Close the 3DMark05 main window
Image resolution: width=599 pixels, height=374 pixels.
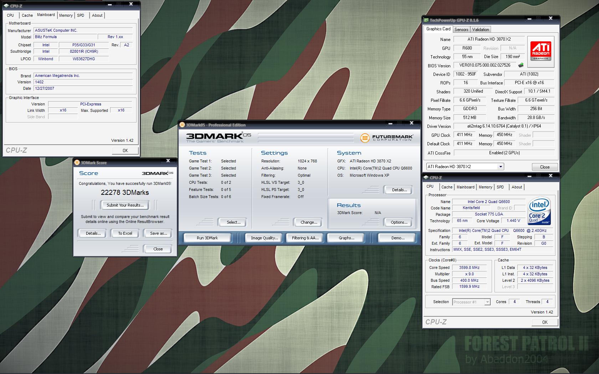pyautogui.click(x=411, y=123)
